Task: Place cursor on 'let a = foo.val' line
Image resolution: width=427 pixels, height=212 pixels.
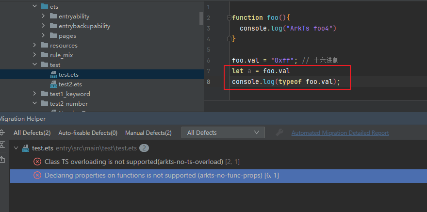Action: tap(261, 71)
